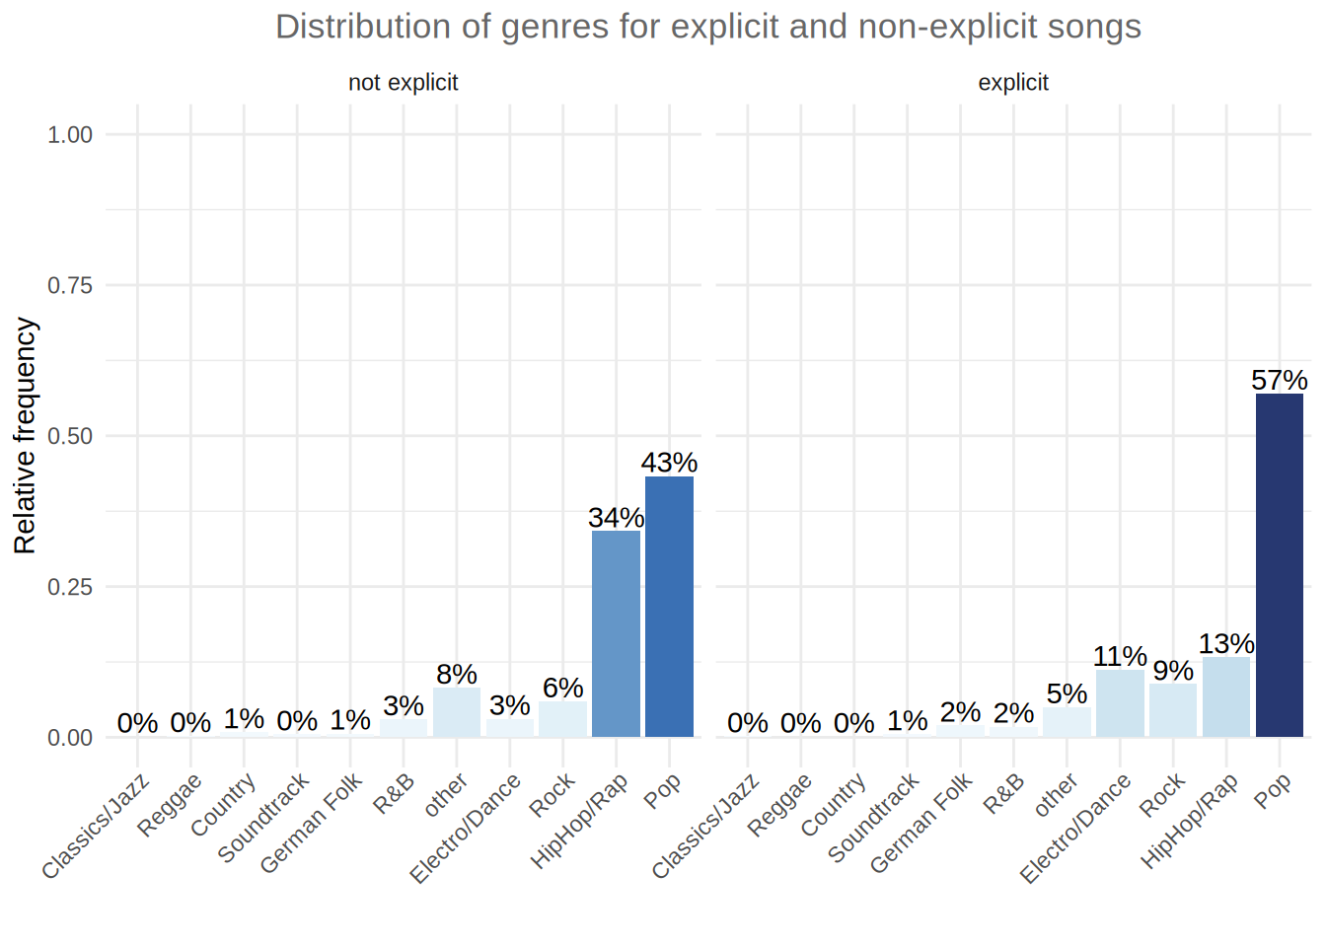Click the 0.50 y-axis tick label
The image size is (1326, 947).
click(x=70, y=436)
